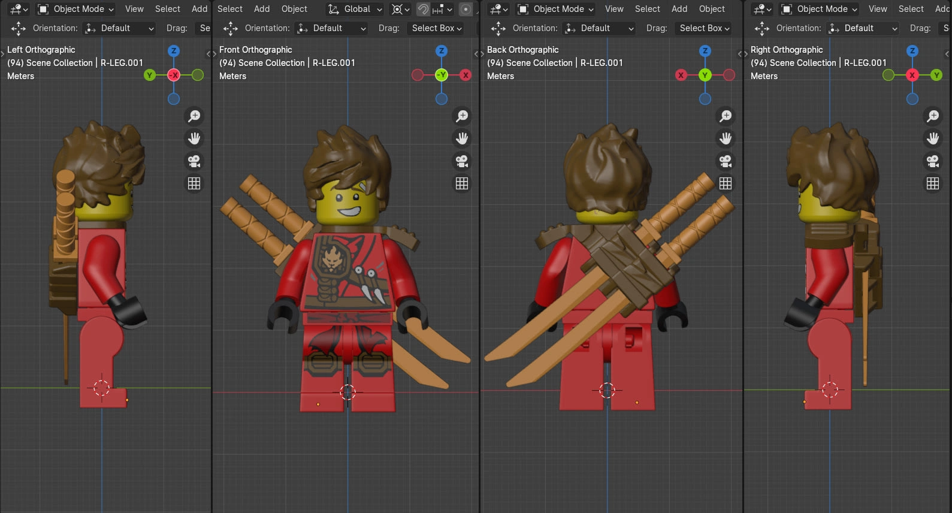The height and width of the screenshot is (513, 952).
Task: Open Object Mode dropdown in Left Orthographic viewport
Action: (x=75, y=9)
